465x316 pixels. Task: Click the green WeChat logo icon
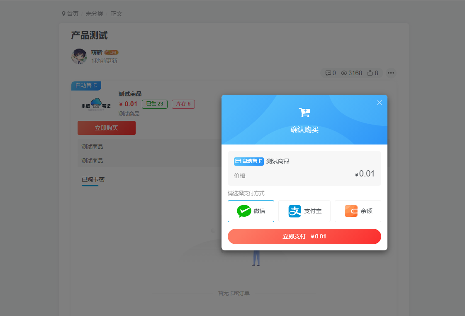(x=244, y=211)
